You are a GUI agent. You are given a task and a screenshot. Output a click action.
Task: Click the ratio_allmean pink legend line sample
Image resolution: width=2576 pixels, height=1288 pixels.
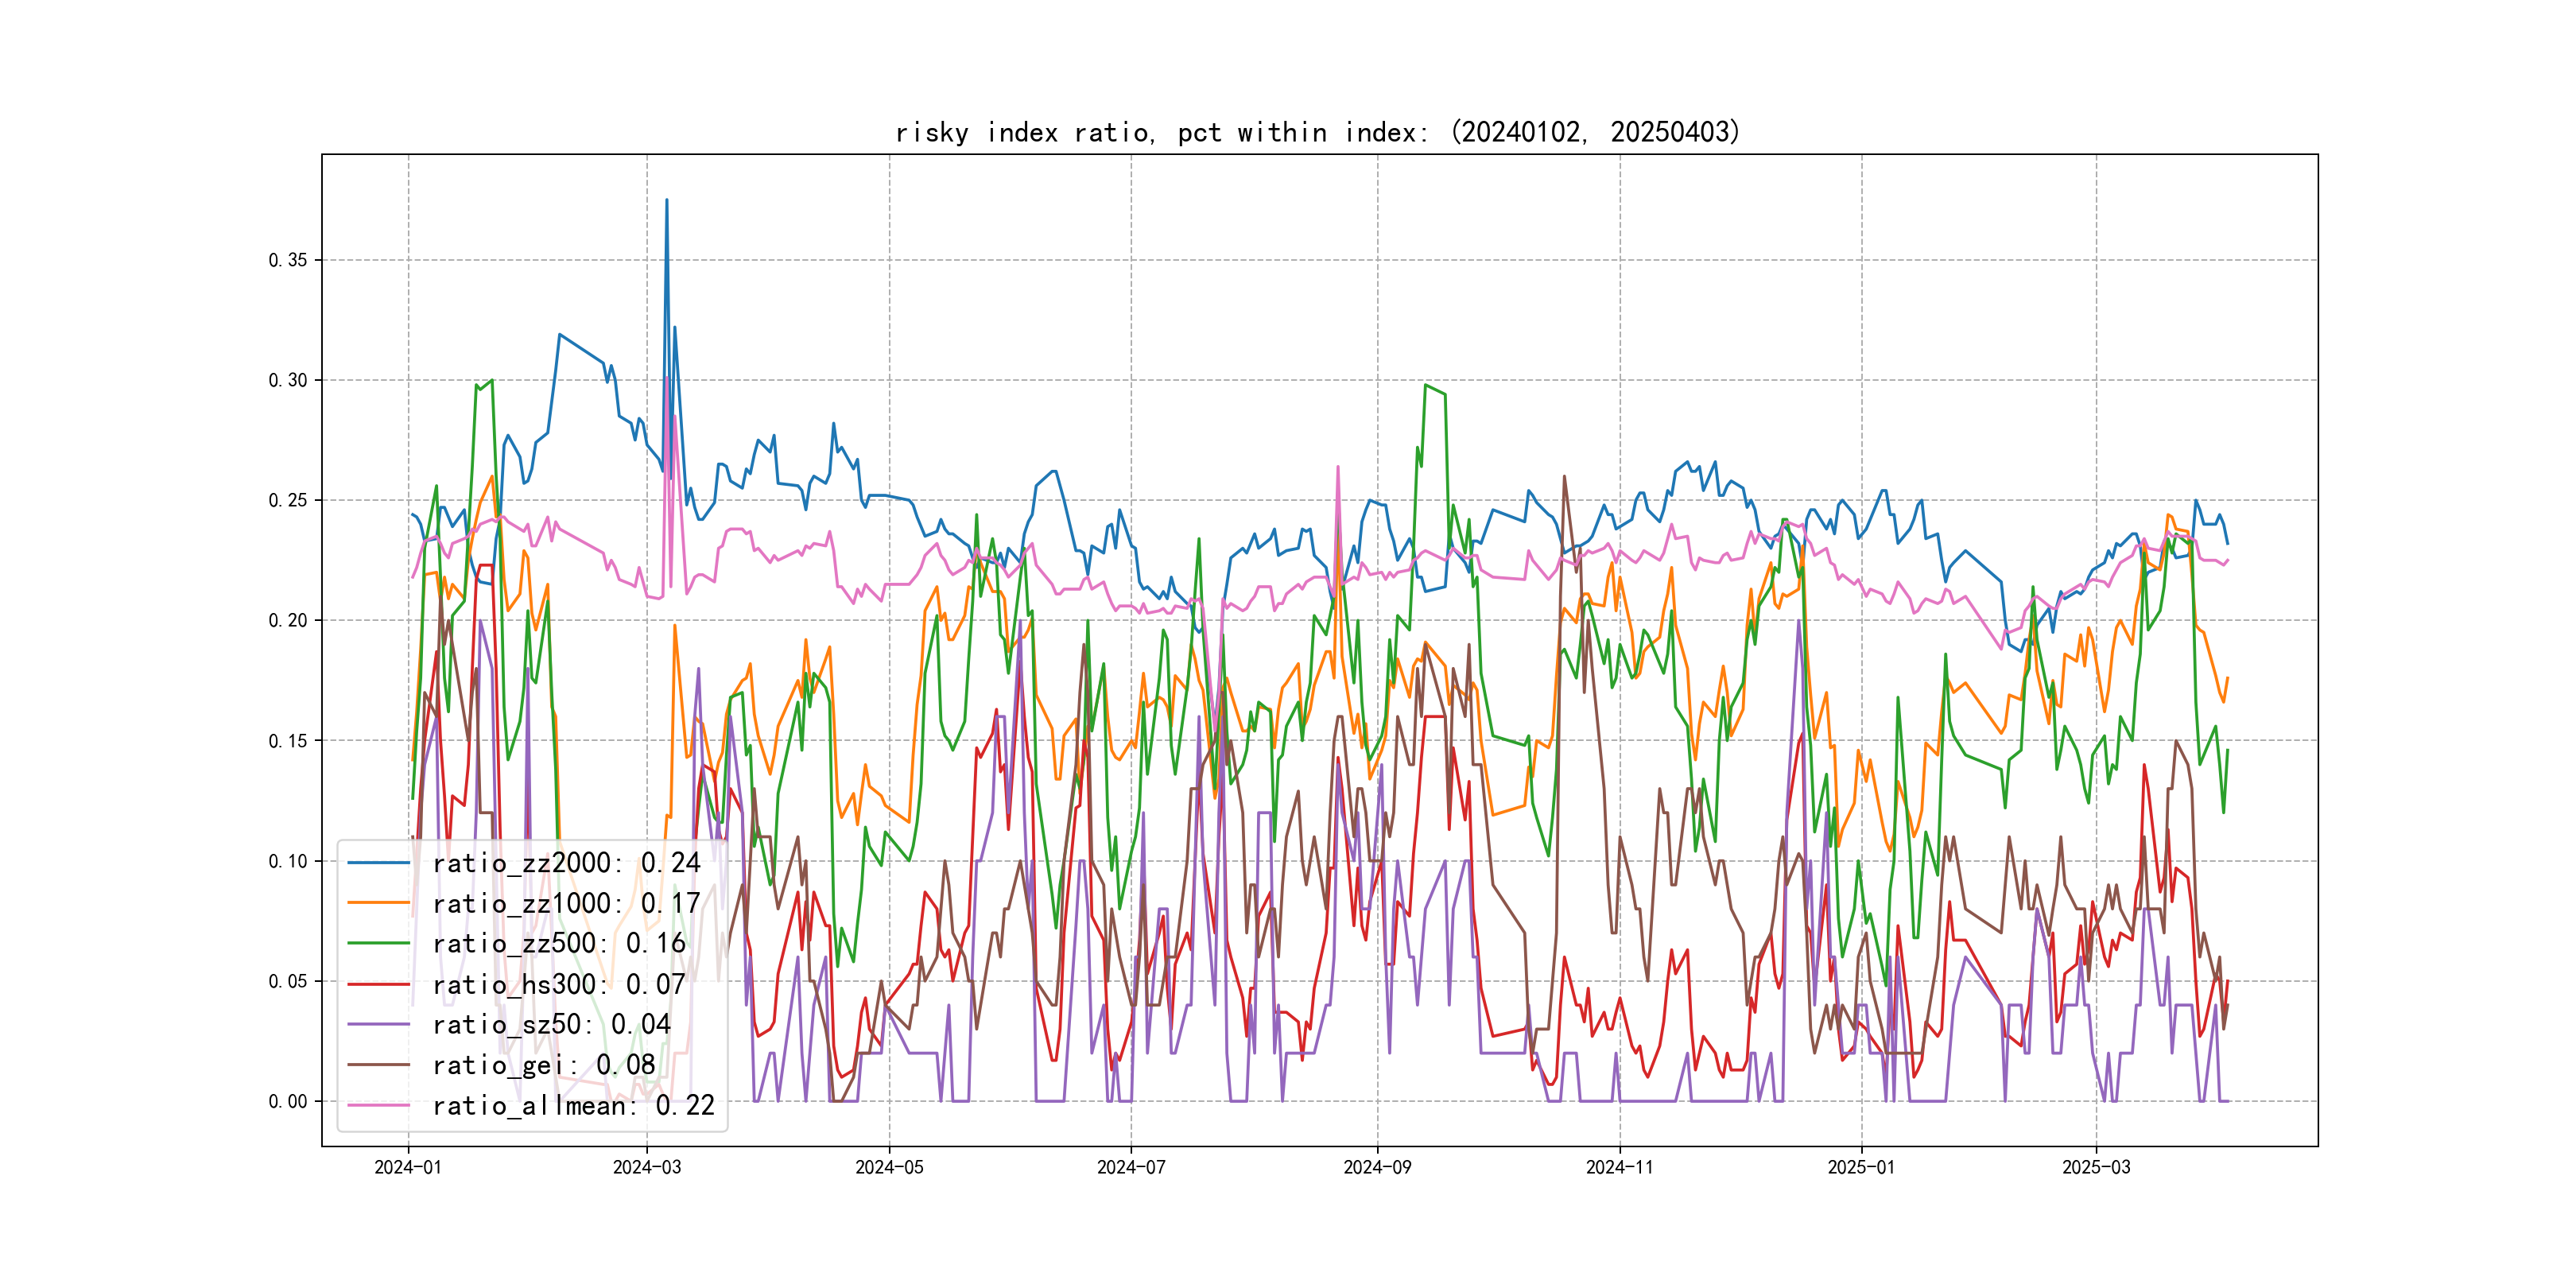tap(378, 1105)
